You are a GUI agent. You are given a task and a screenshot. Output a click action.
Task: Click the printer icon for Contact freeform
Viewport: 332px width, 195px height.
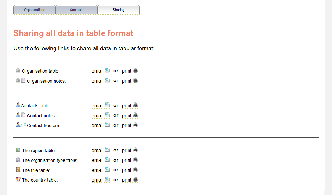coord(135,125)
